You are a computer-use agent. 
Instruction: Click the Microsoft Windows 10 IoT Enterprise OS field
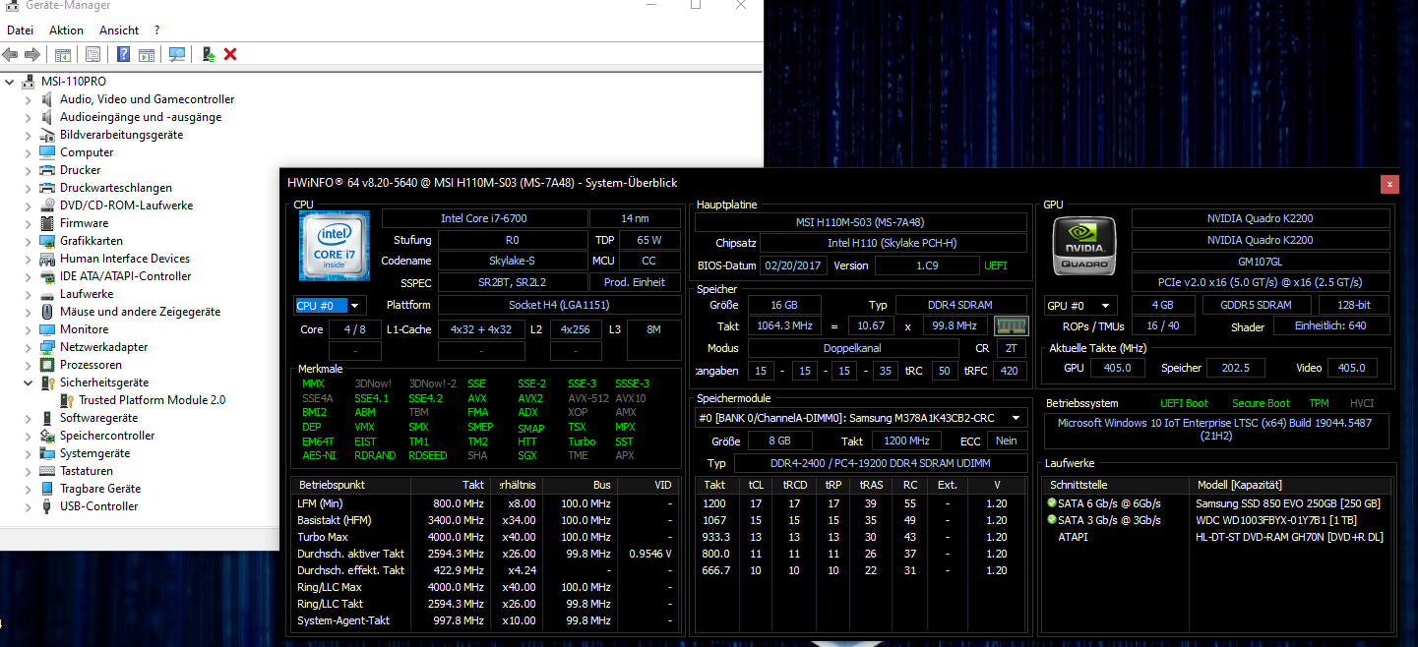(x=1217, y=430)
